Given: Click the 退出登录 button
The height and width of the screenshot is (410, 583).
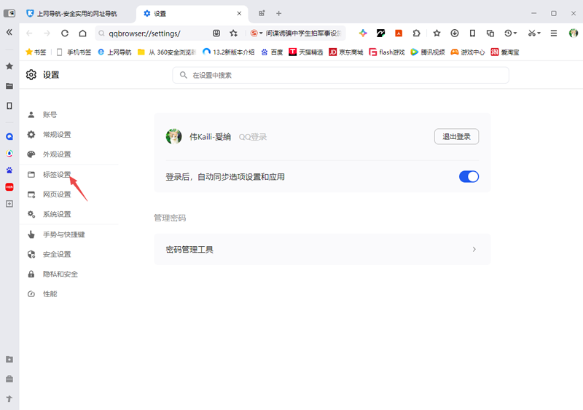Looking at the screenshot, I should [457, 137].
